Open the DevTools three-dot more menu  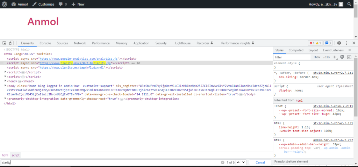pos(346,43)
